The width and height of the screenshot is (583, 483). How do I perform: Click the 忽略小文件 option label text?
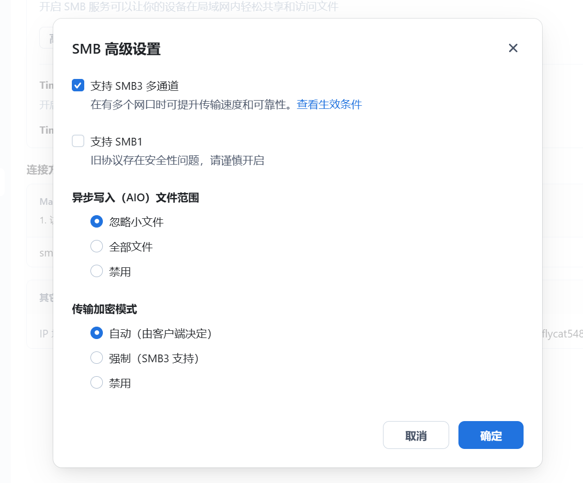pos(136,222)
